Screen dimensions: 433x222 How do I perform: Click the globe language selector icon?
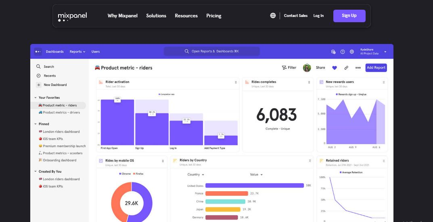pyautogui.click(x=273, y=16)
